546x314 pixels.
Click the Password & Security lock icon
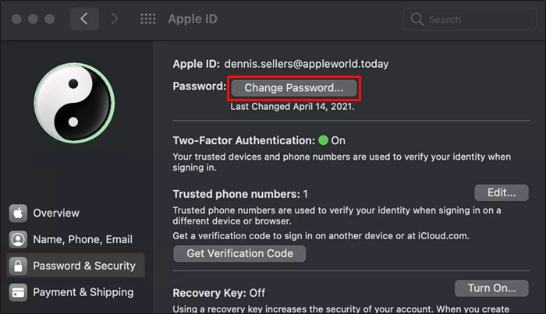[x=19, y=266]
